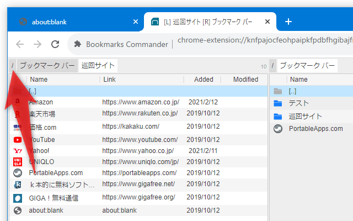Click the 価格.com favicon icon
This screenshot has height=221, width=353.
18,128
